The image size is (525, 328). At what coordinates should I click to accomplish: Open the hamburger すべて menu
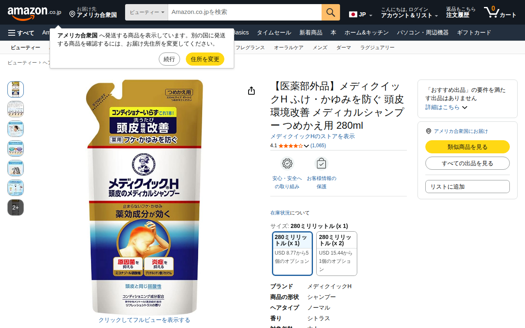point(21,33)
